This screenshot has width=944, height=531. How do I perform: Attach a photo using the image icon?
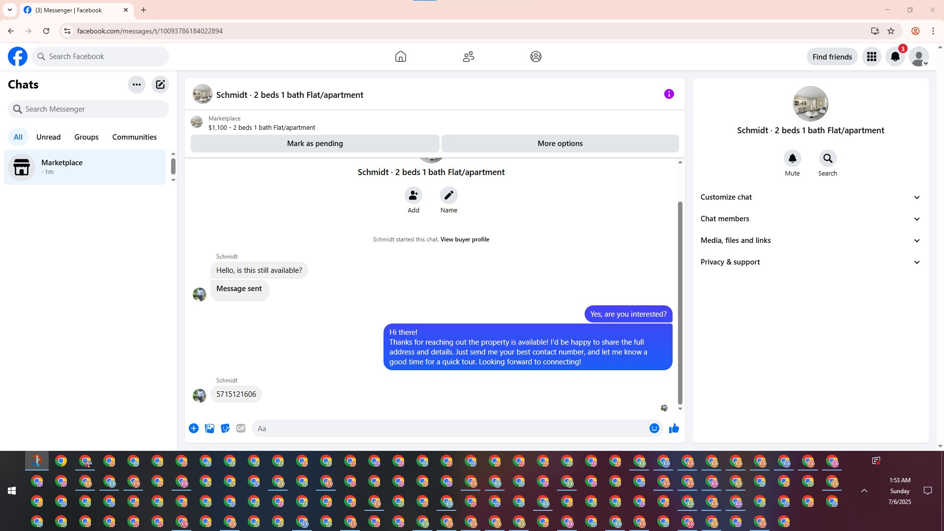tap(209, 428)
